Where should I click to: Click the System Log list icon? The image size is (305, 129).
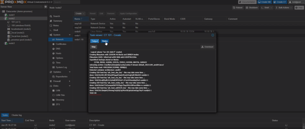click(54, 67)
